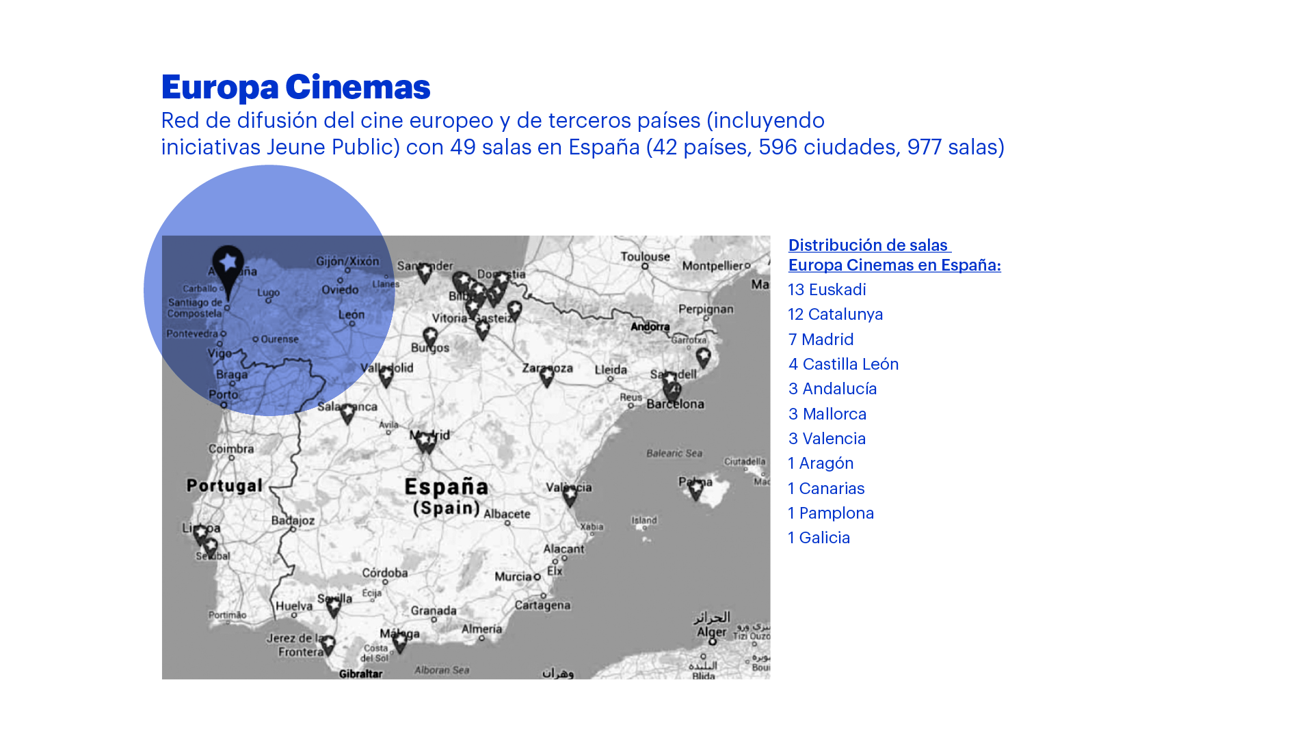1313x738 pixels.
Task: Click the map marker at Málaga
Action: (400, 641)
